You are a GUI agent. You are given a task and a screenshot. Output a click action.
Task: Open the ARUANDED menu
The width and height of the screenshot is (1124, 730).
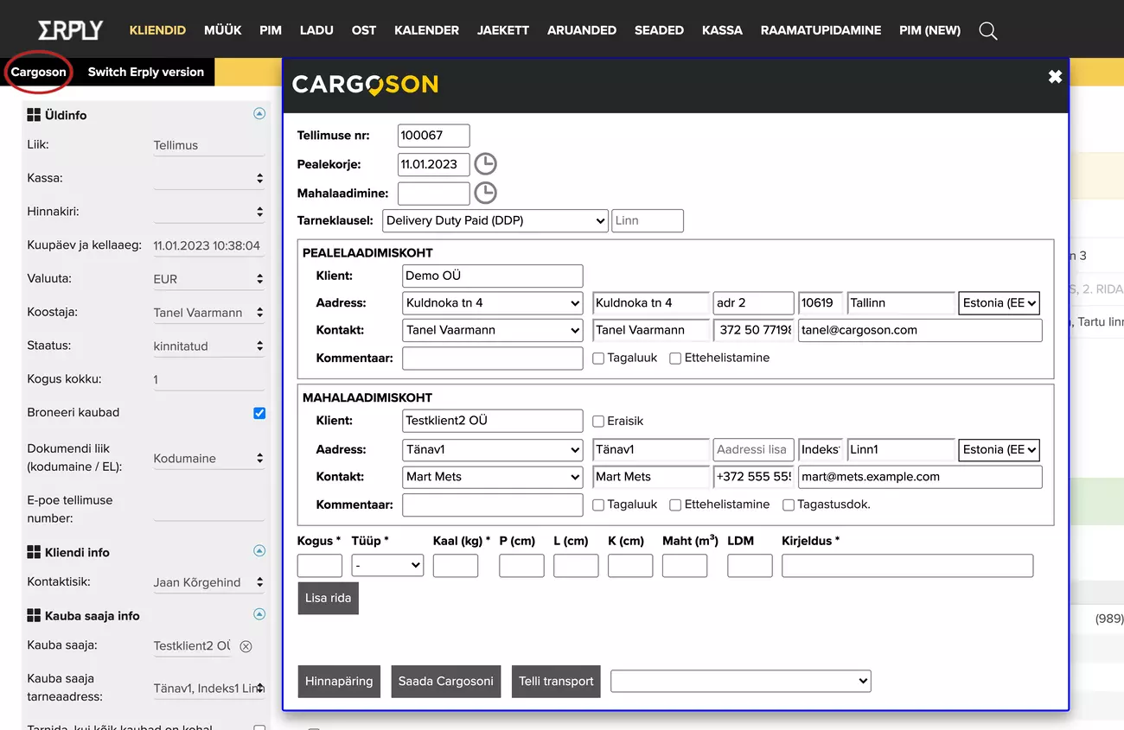click(x=582, y=30)
